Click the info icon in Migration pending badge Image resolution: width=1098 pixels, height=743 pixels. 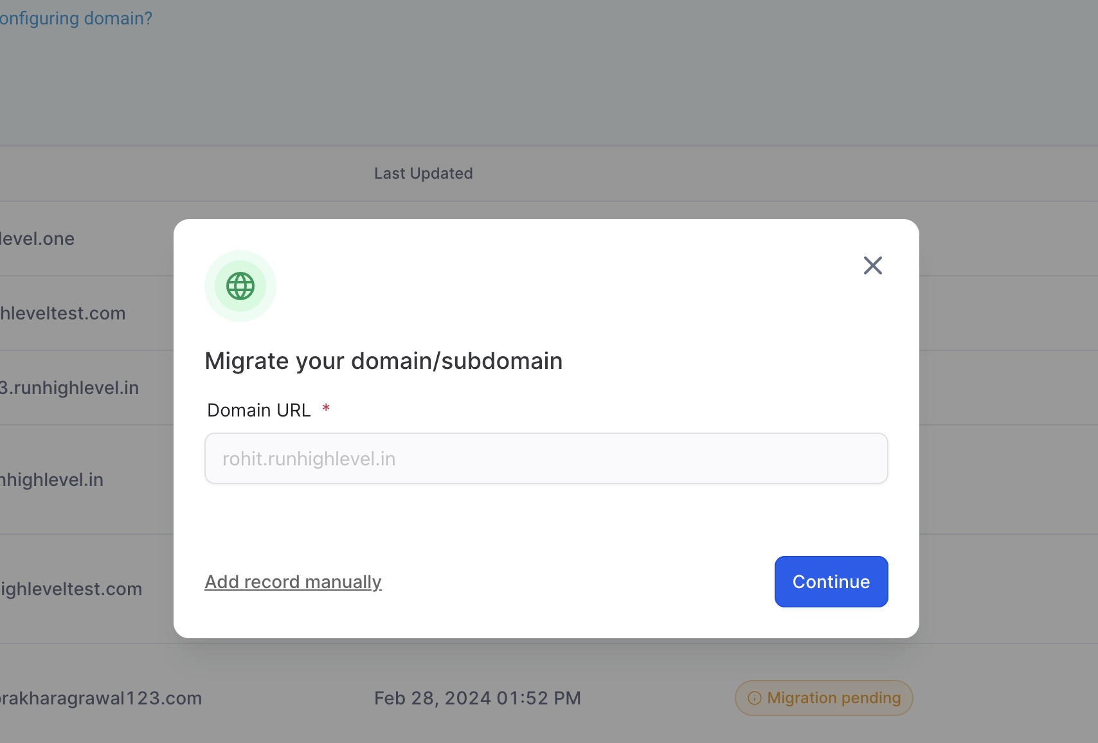pos(755,698)
